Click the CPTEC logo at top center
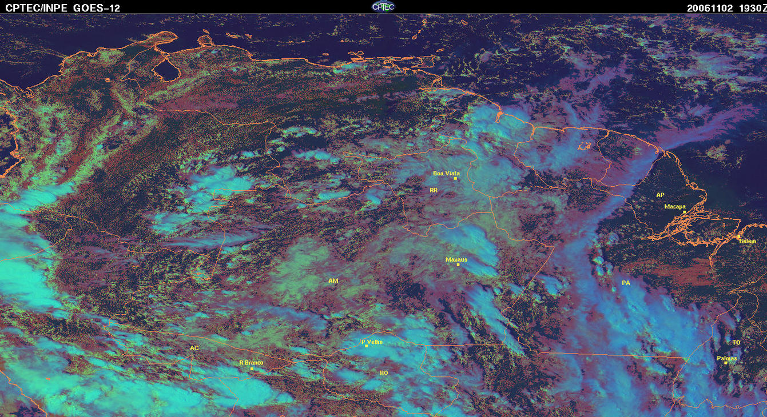This screenshot has height=417, width=767. tap(383, 6)
